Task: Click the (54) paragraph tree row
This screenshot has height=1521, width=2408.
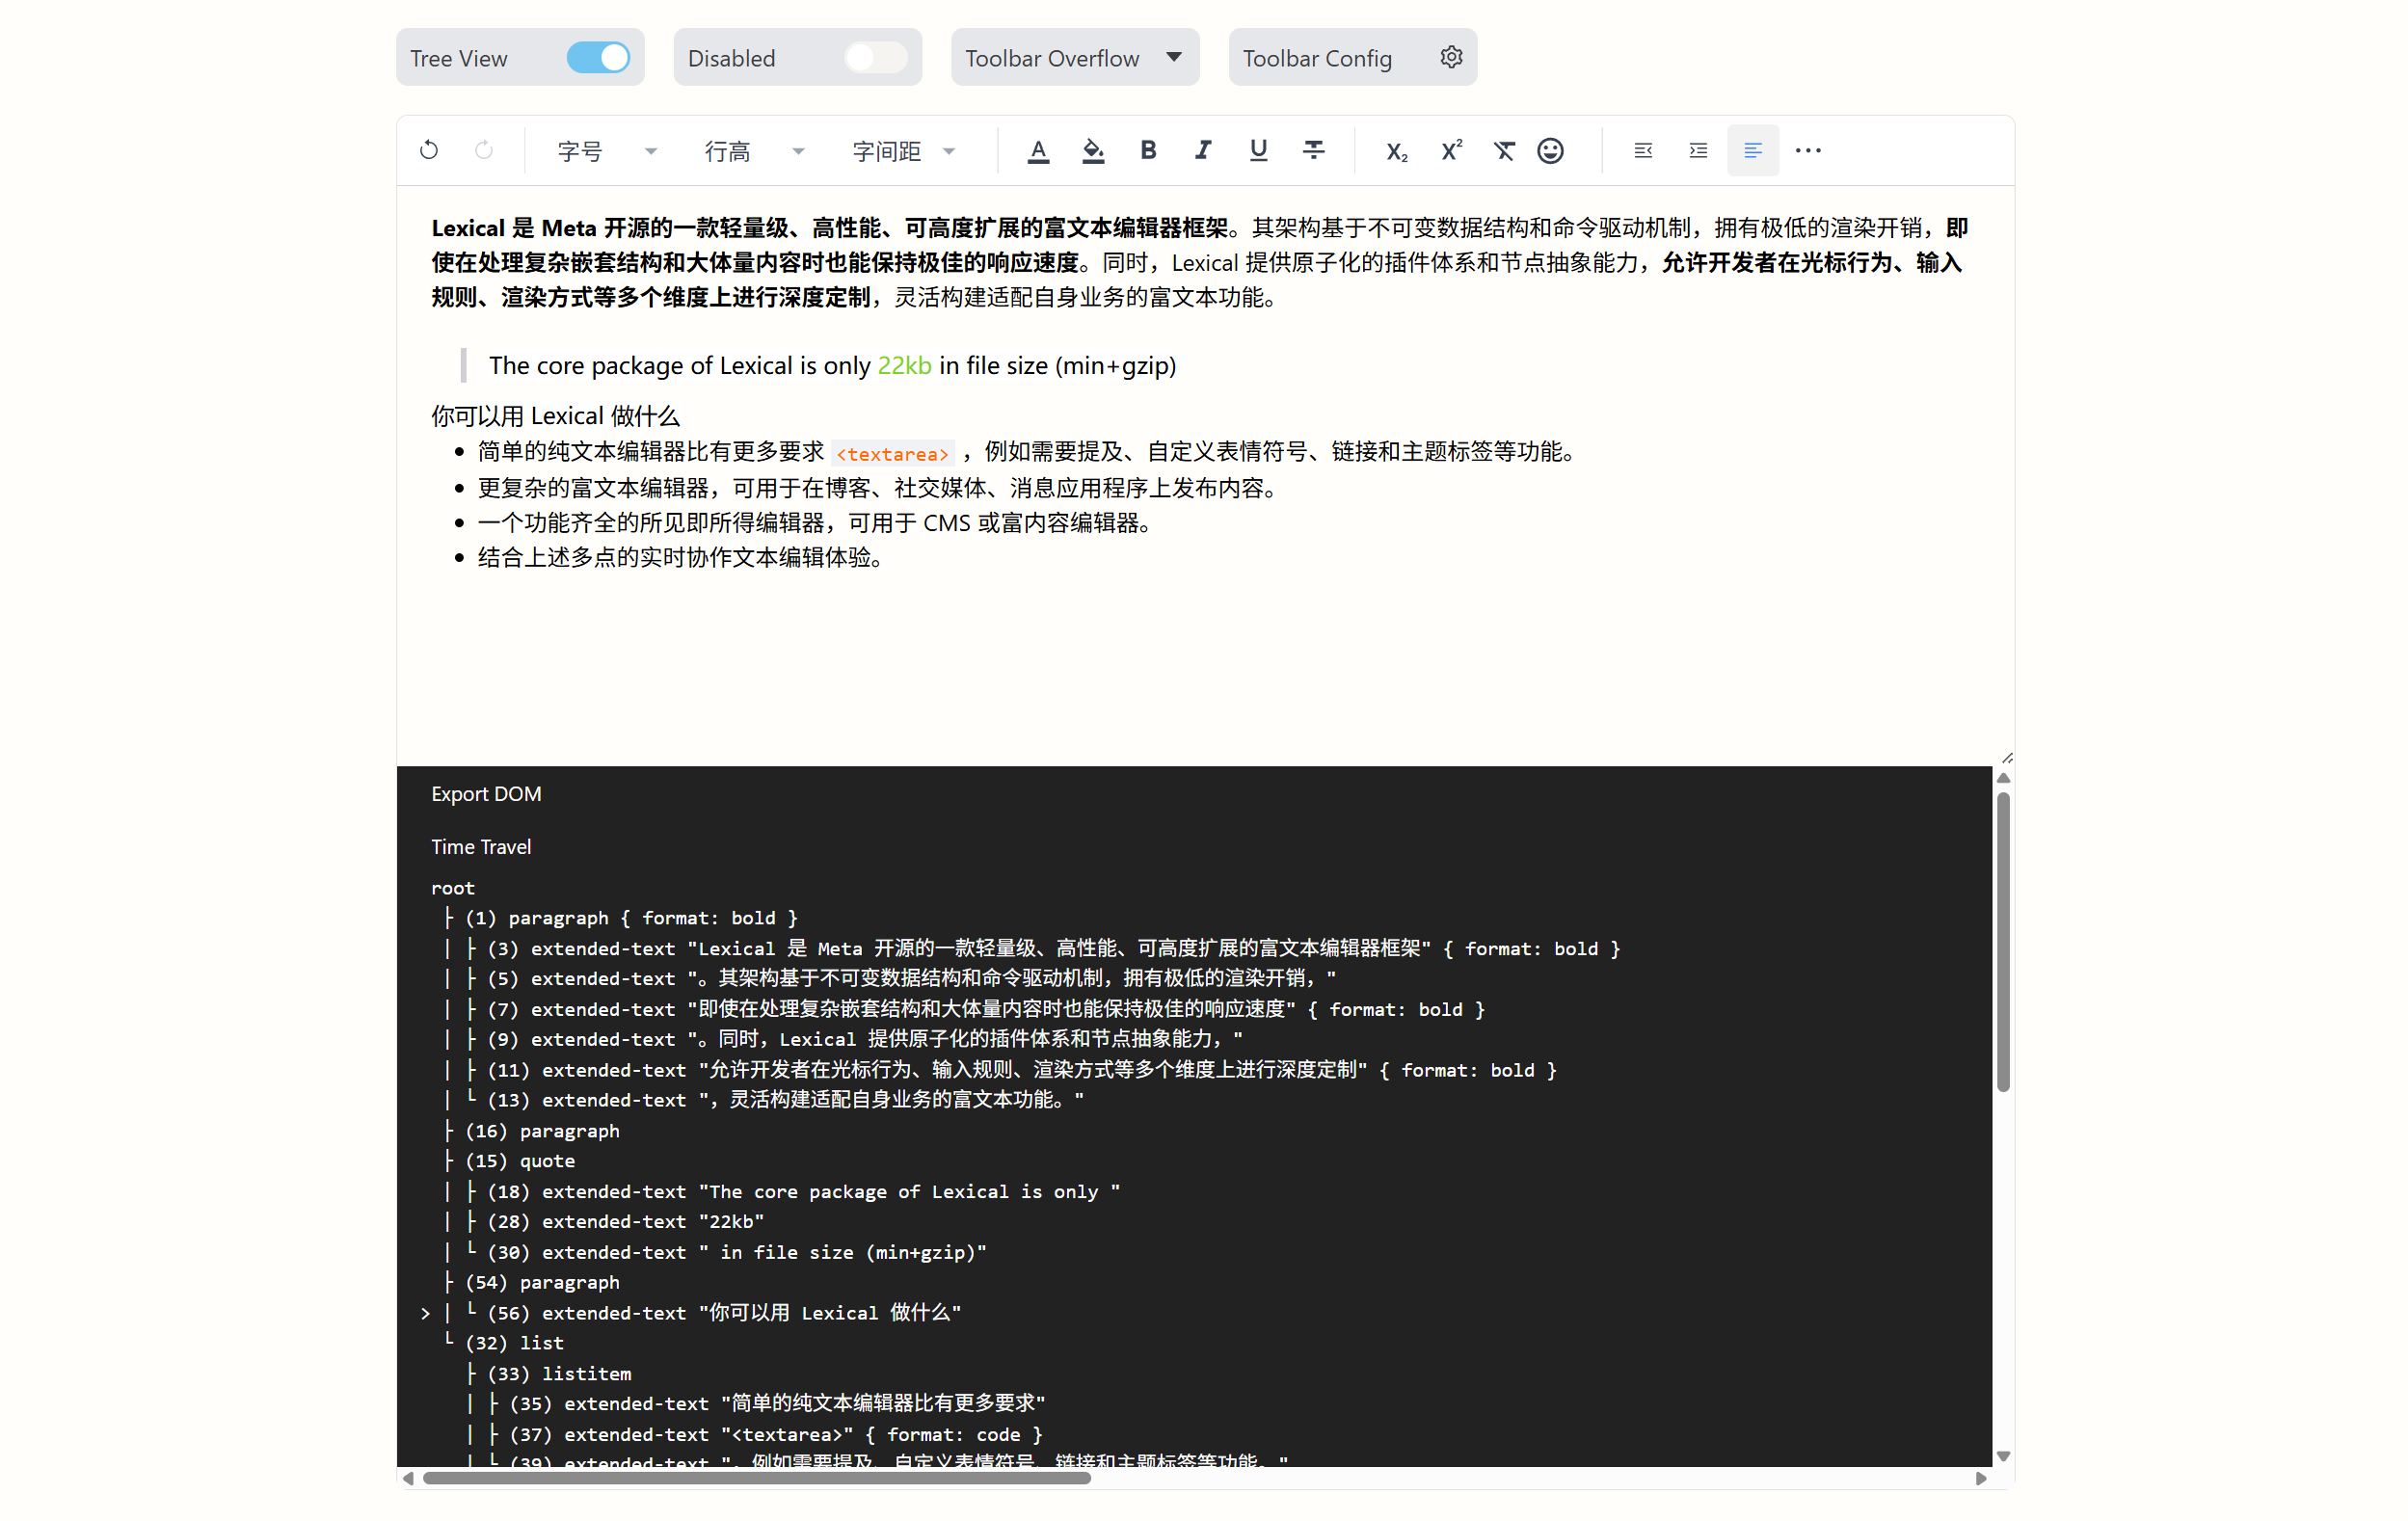Action: pos(542,1281)
